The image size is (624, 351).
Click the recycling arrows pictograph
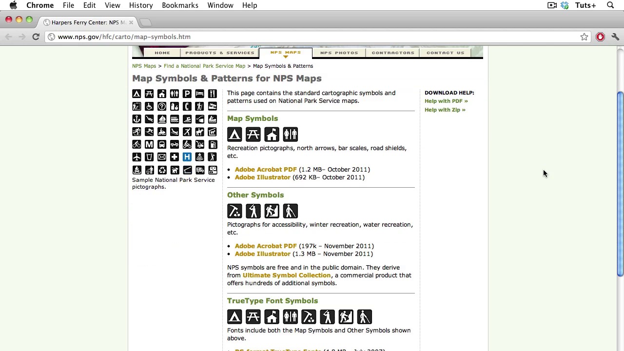(x=162, y=170)
